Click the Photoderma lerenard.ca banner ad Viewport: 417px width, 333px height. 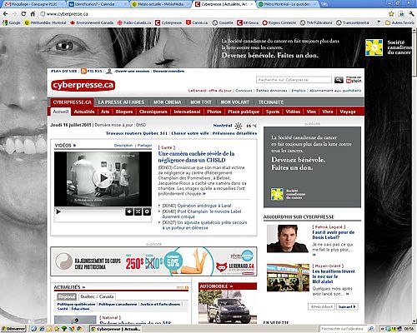tap(153, 261)
